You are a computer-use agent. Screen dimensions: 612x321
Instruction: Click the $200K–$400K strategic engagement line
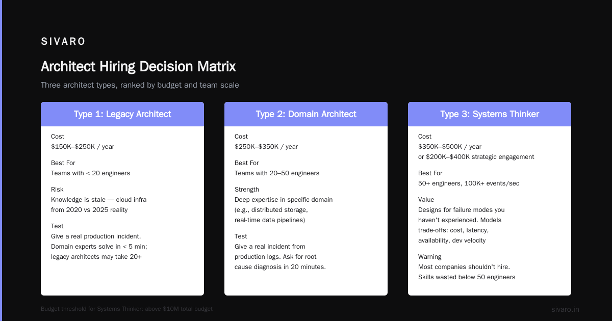pos(476,157)
